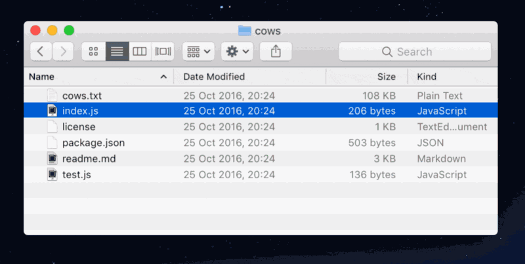
Task: Switch to Cover Flow view
Action: pos(162,51)
